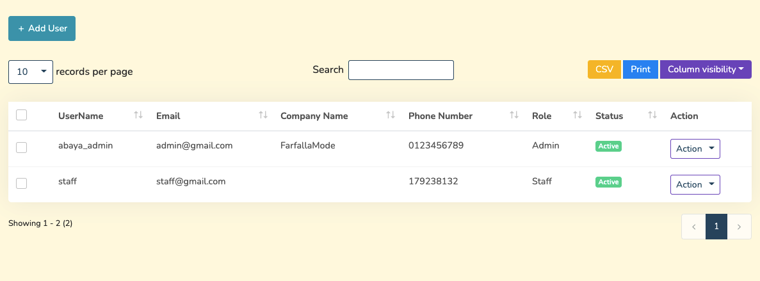Open Action menu for staff user
The width and height of the screenshot is (760, 281).
(x=695, y=184)
